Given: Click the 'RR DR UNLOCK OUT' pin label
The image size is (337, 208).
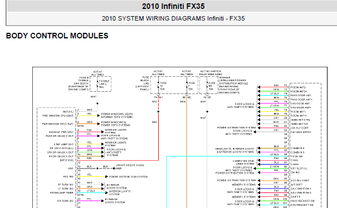Looking at the screenshot, I should tap(61, 156).
